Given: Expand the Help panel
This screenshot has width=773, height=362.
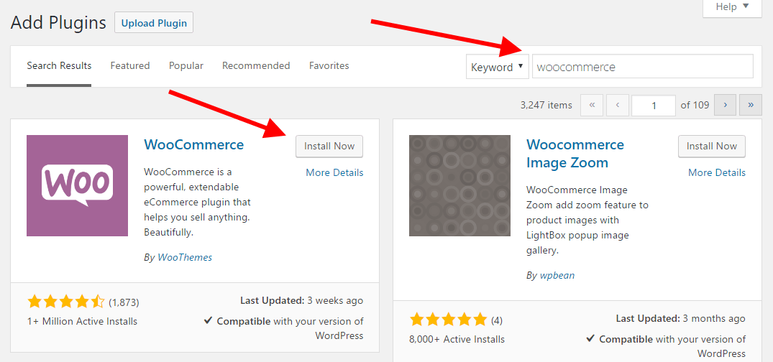Looking at the screenshot, I should 732,7.
